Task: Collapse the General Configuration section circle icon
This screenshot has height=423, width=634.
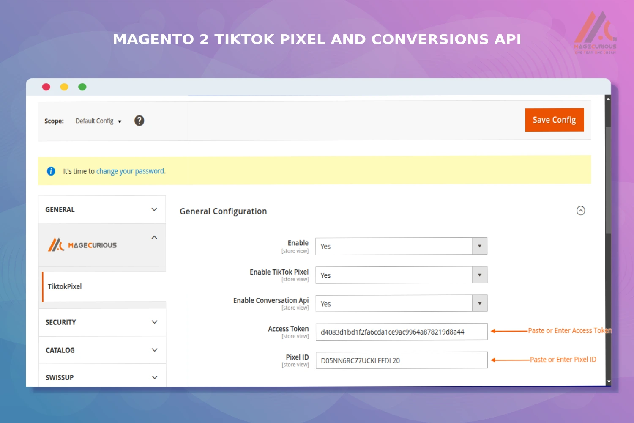Action: click(581, 211)
